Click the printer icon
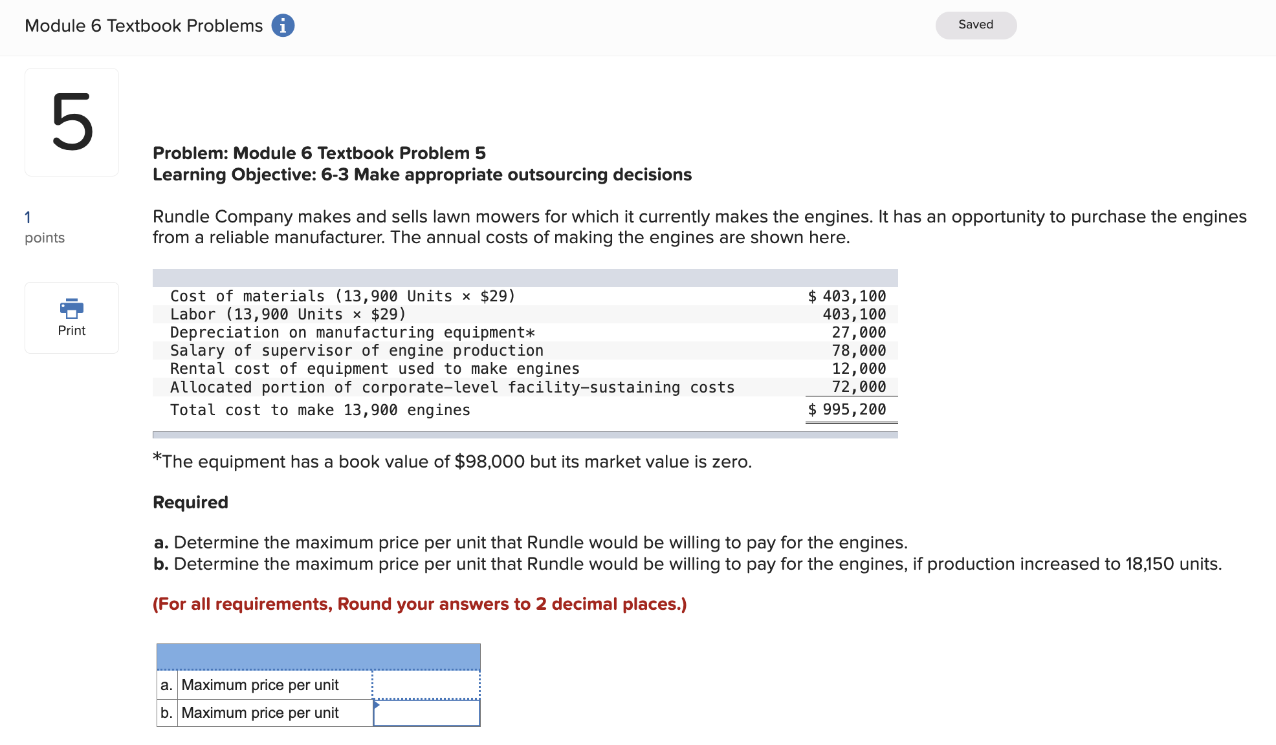 (x=71, y=308)
